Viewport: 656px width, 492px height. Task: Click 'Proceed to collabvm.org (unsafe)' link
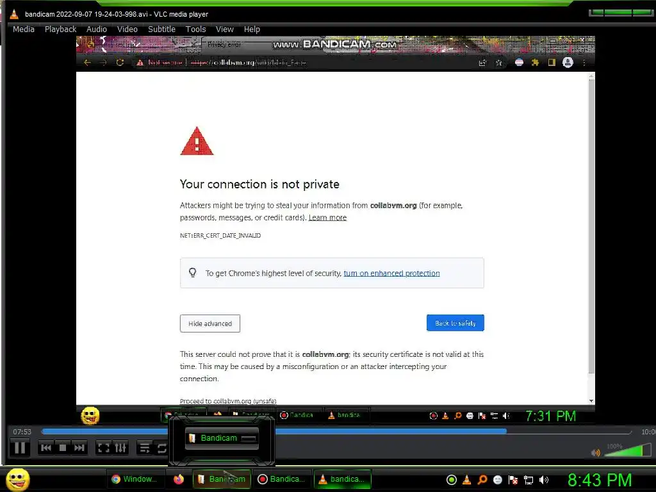click(228, 401)
